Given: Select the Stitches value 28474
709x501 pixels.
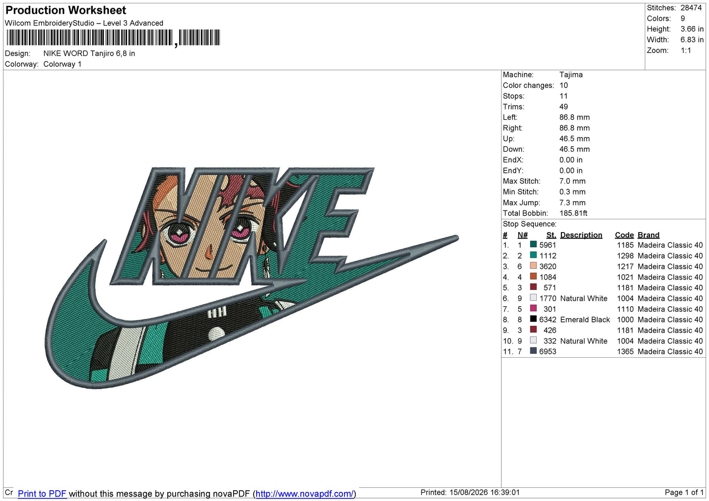Looking at the screenshot, I should pyautogui.click(x=691, y=8).
